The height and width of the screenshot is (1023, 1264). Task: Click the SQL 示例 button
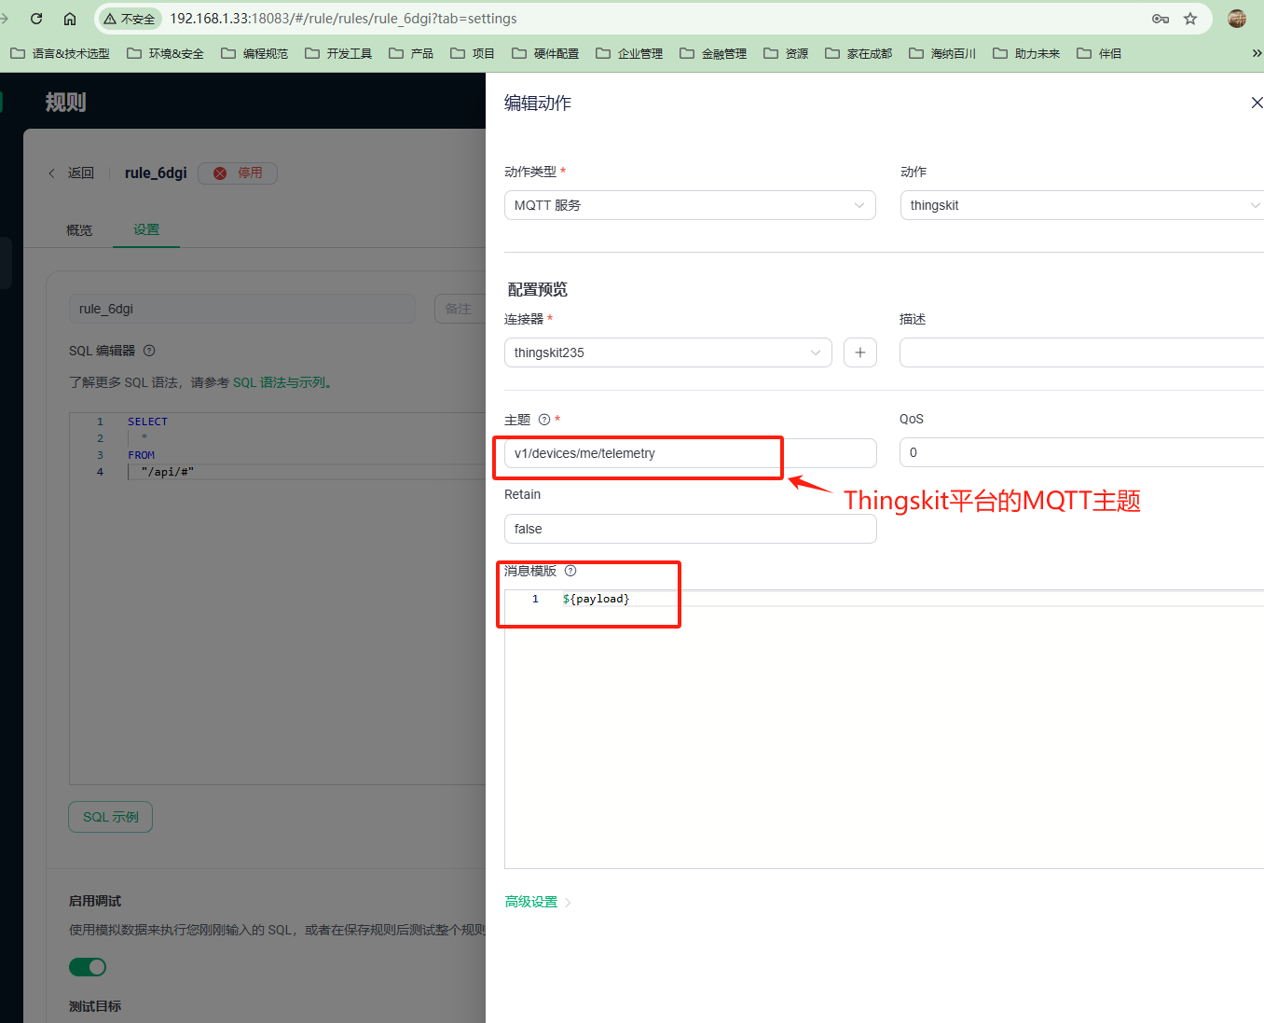tap(110, 817)
